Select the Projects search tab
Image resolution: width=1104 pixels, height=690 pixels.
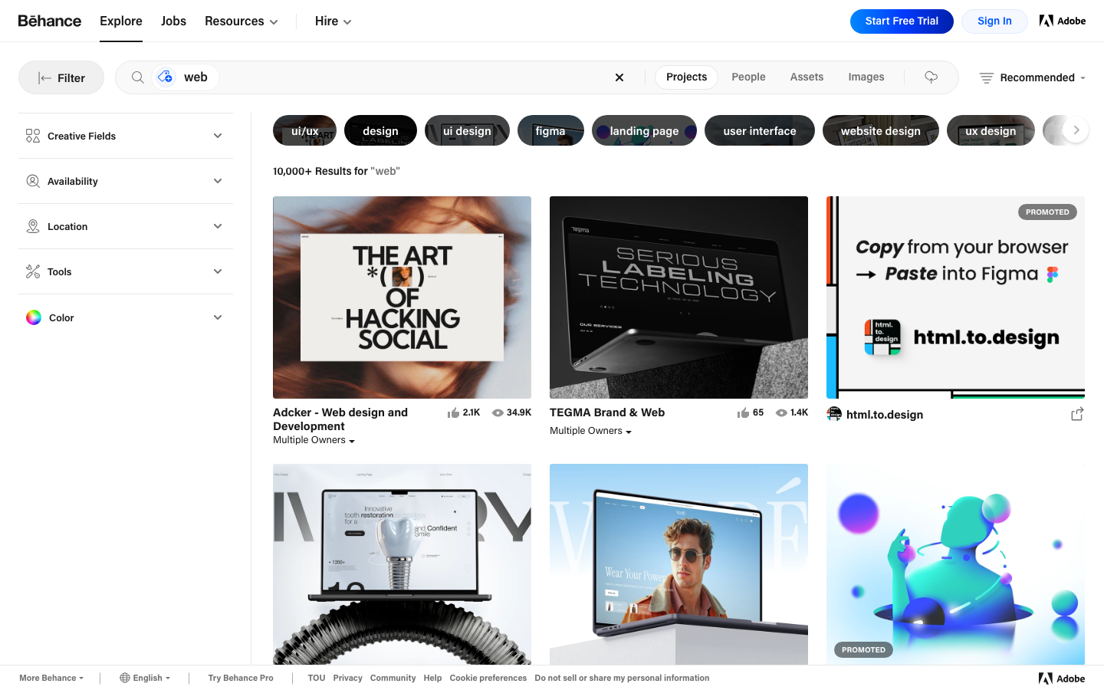[x=686, y=77]
